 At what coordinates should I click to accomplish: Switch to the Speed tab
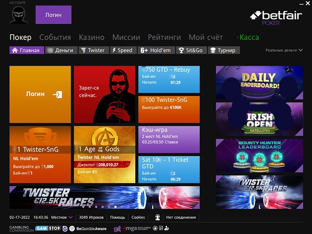(123, 50)
